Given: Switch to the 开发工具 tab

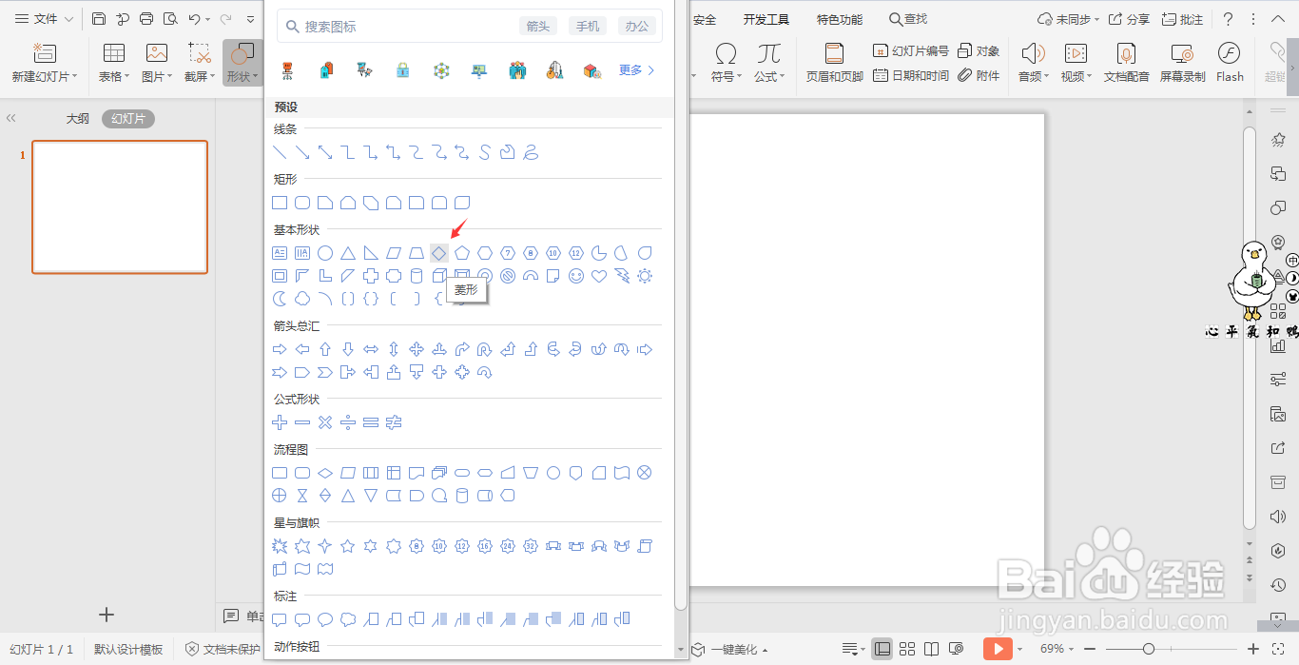Looking at the screenshot, I should coord(766,19).
